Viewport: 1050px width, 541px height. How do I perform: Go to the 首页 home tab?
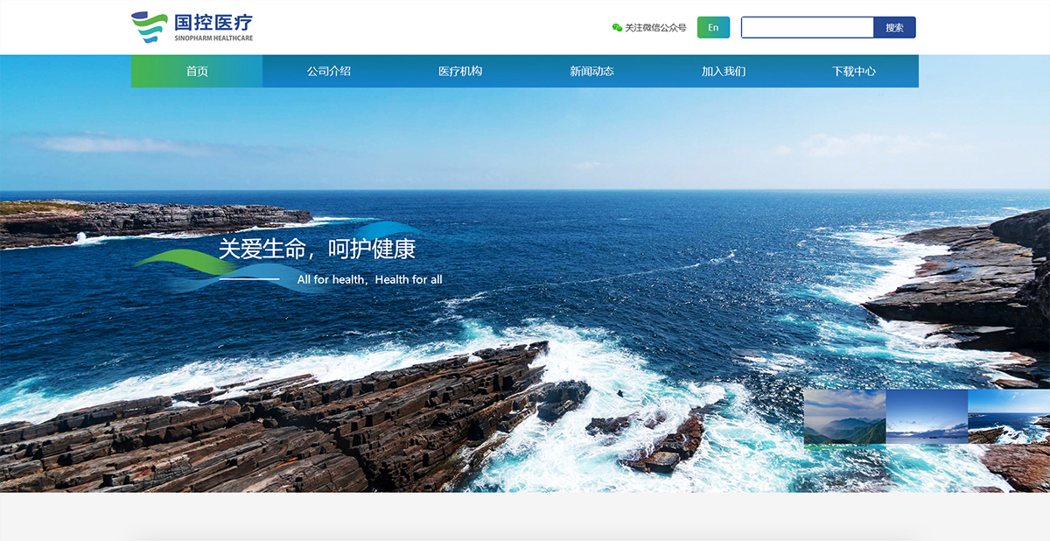[197, 71]
